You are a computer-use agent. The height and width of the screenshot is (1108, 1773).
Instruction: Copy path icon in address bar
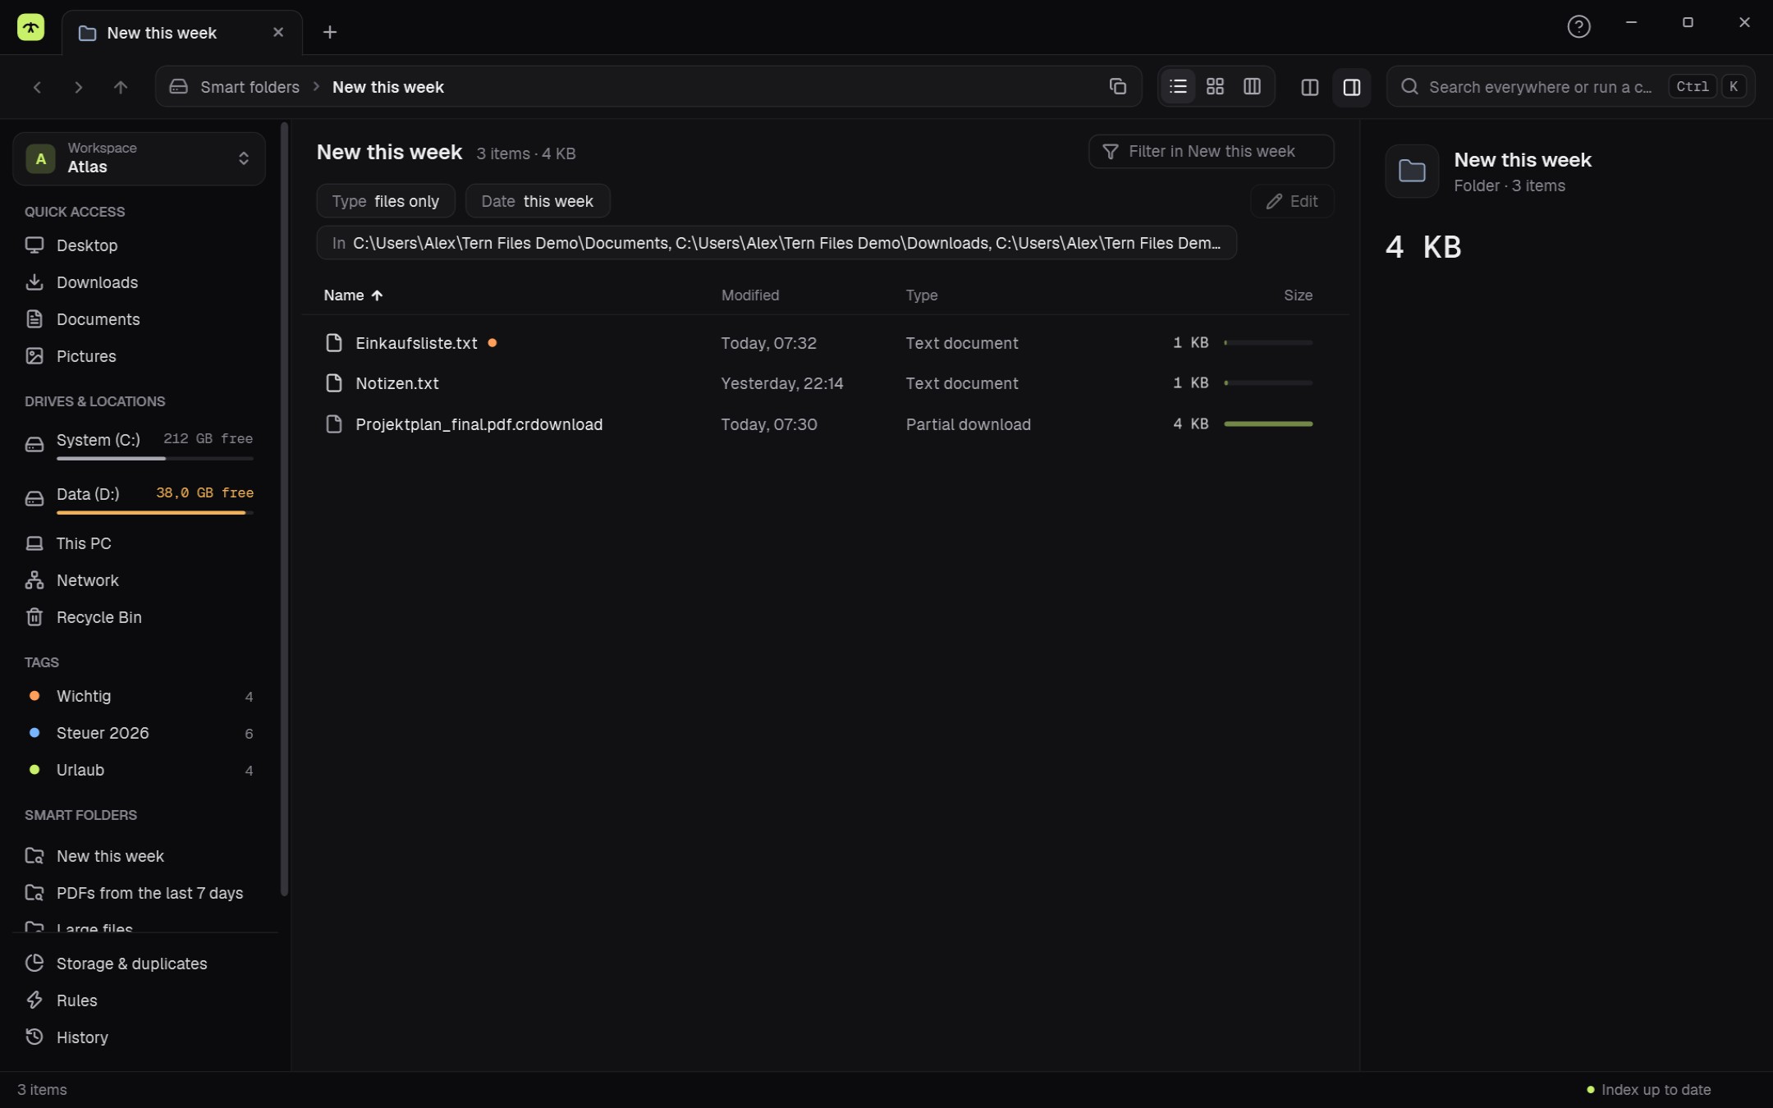coord(1117,86)
